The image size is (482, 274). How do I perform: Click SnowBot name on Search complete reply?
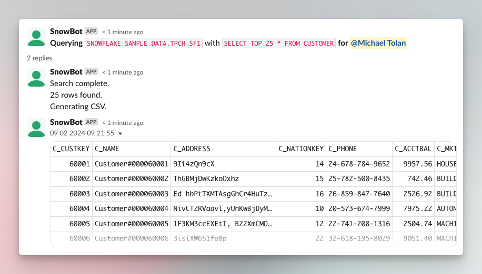[x=66, y=72]
